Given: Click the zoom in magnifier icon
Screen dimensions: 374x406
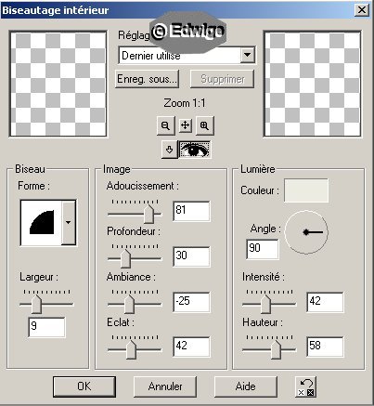Looking at the screenshot, I should [x=204, y=125].
